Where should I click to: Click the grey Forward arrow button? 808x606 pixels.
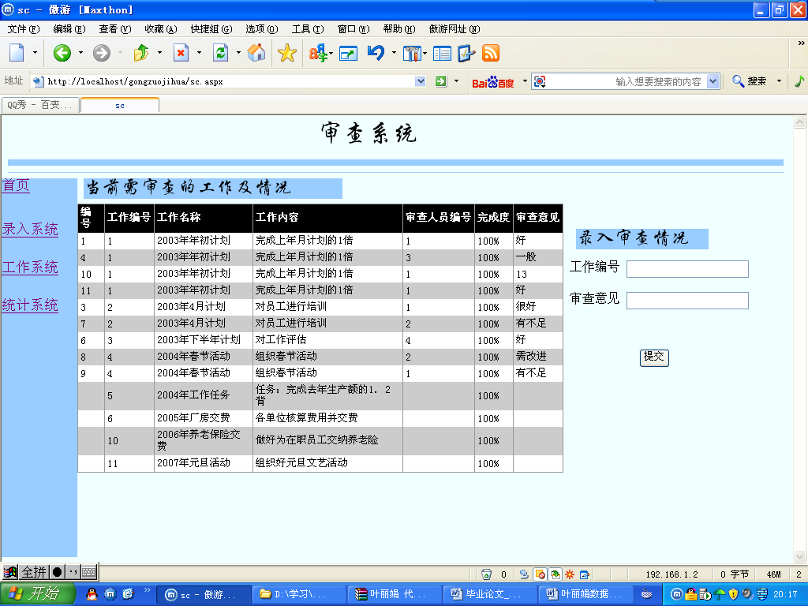pyautogui.click(x=102, y=53)
